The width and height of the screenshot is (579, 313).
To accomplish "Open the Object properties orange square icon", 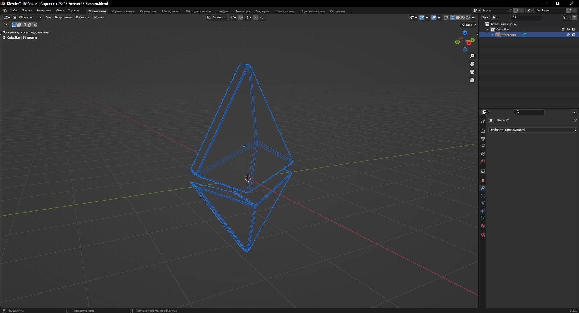I will [x=483, y=180].
